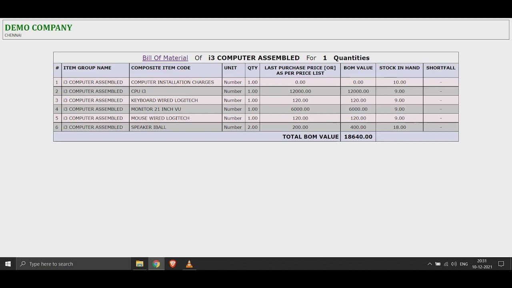Switch to Google Chrome in the taskbar
Viewport: 512px width, 288px height.
tap(156, 264)
